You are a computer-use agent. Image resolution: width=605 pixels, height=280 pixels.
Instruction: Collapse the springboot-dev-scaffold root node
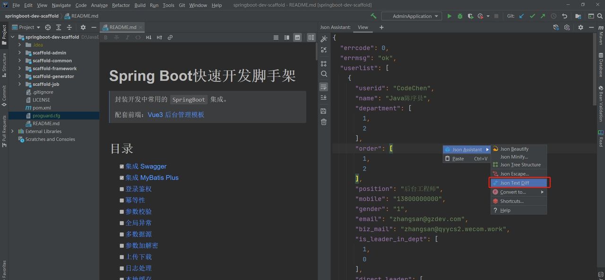point(13,37)
